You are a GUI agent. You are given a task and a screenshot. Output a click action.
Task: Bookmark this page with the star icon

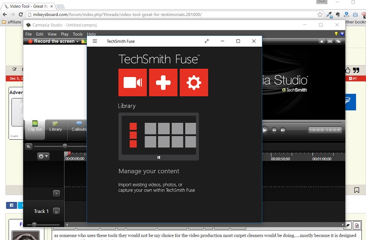pyautogui.click(x=320, y=15)
